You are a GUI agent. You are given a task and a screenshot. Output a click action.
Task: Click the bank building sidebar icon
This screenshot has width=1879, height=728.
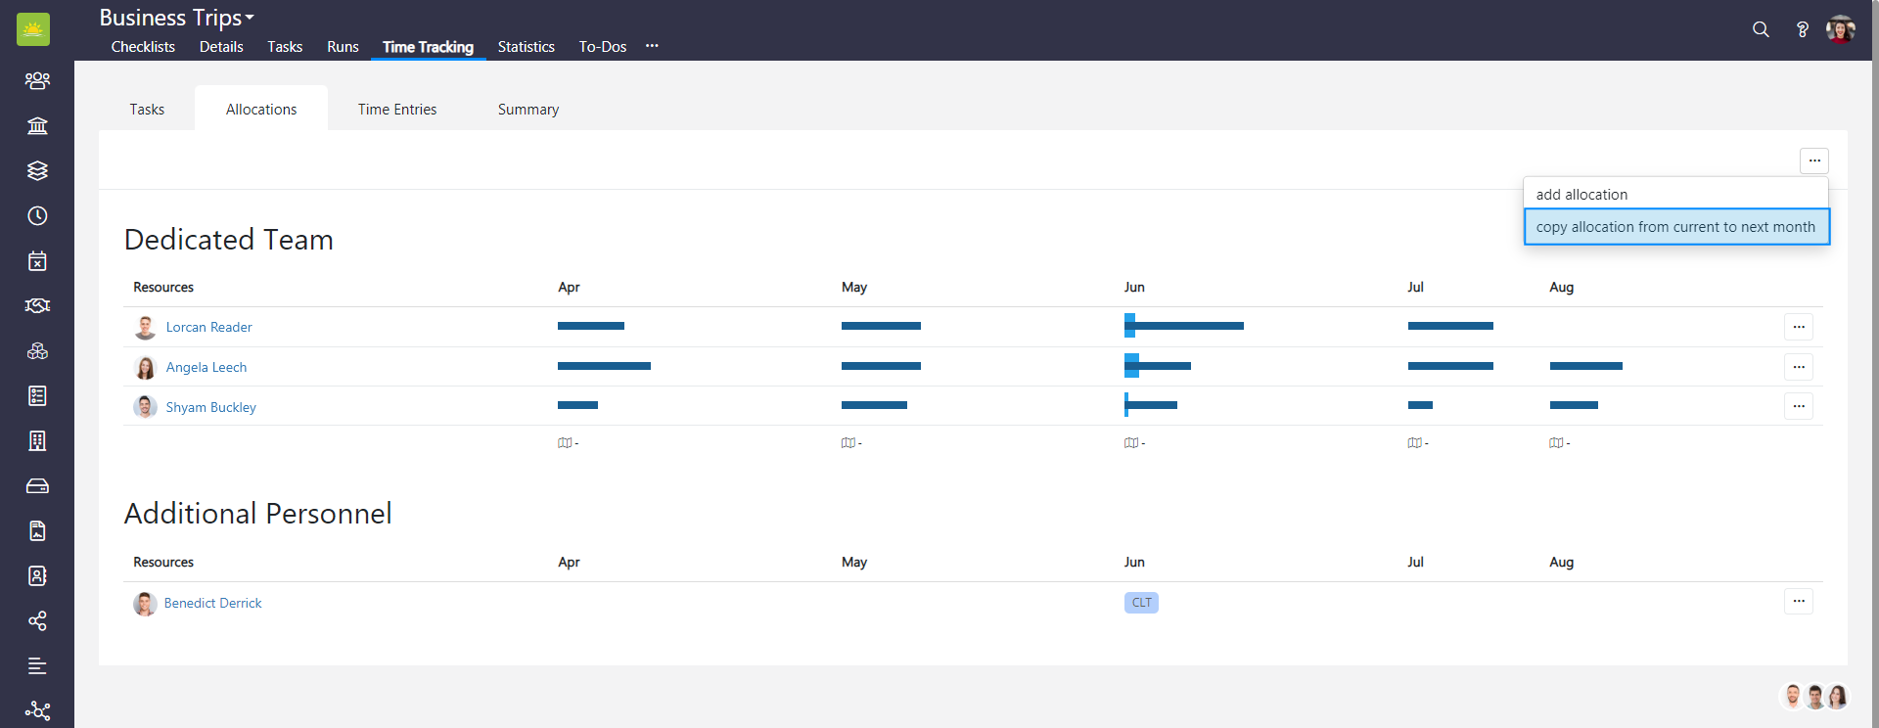37,125
